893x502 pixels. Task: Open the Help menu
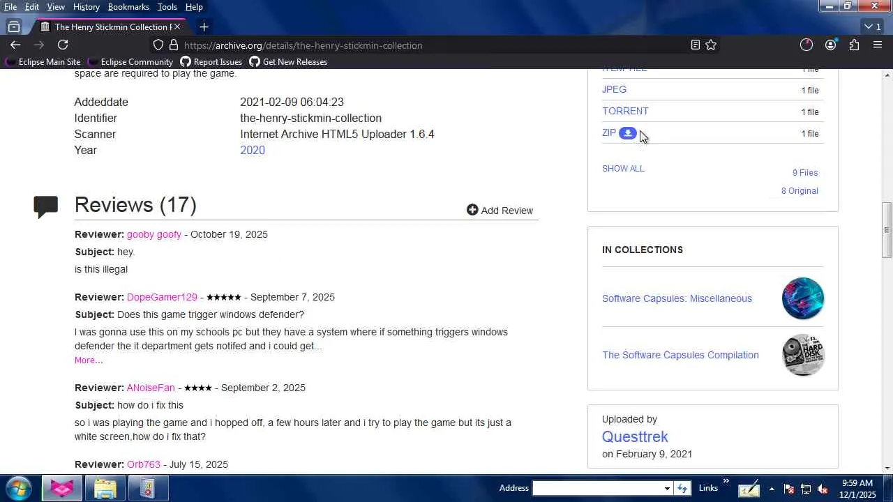point(194,7)
